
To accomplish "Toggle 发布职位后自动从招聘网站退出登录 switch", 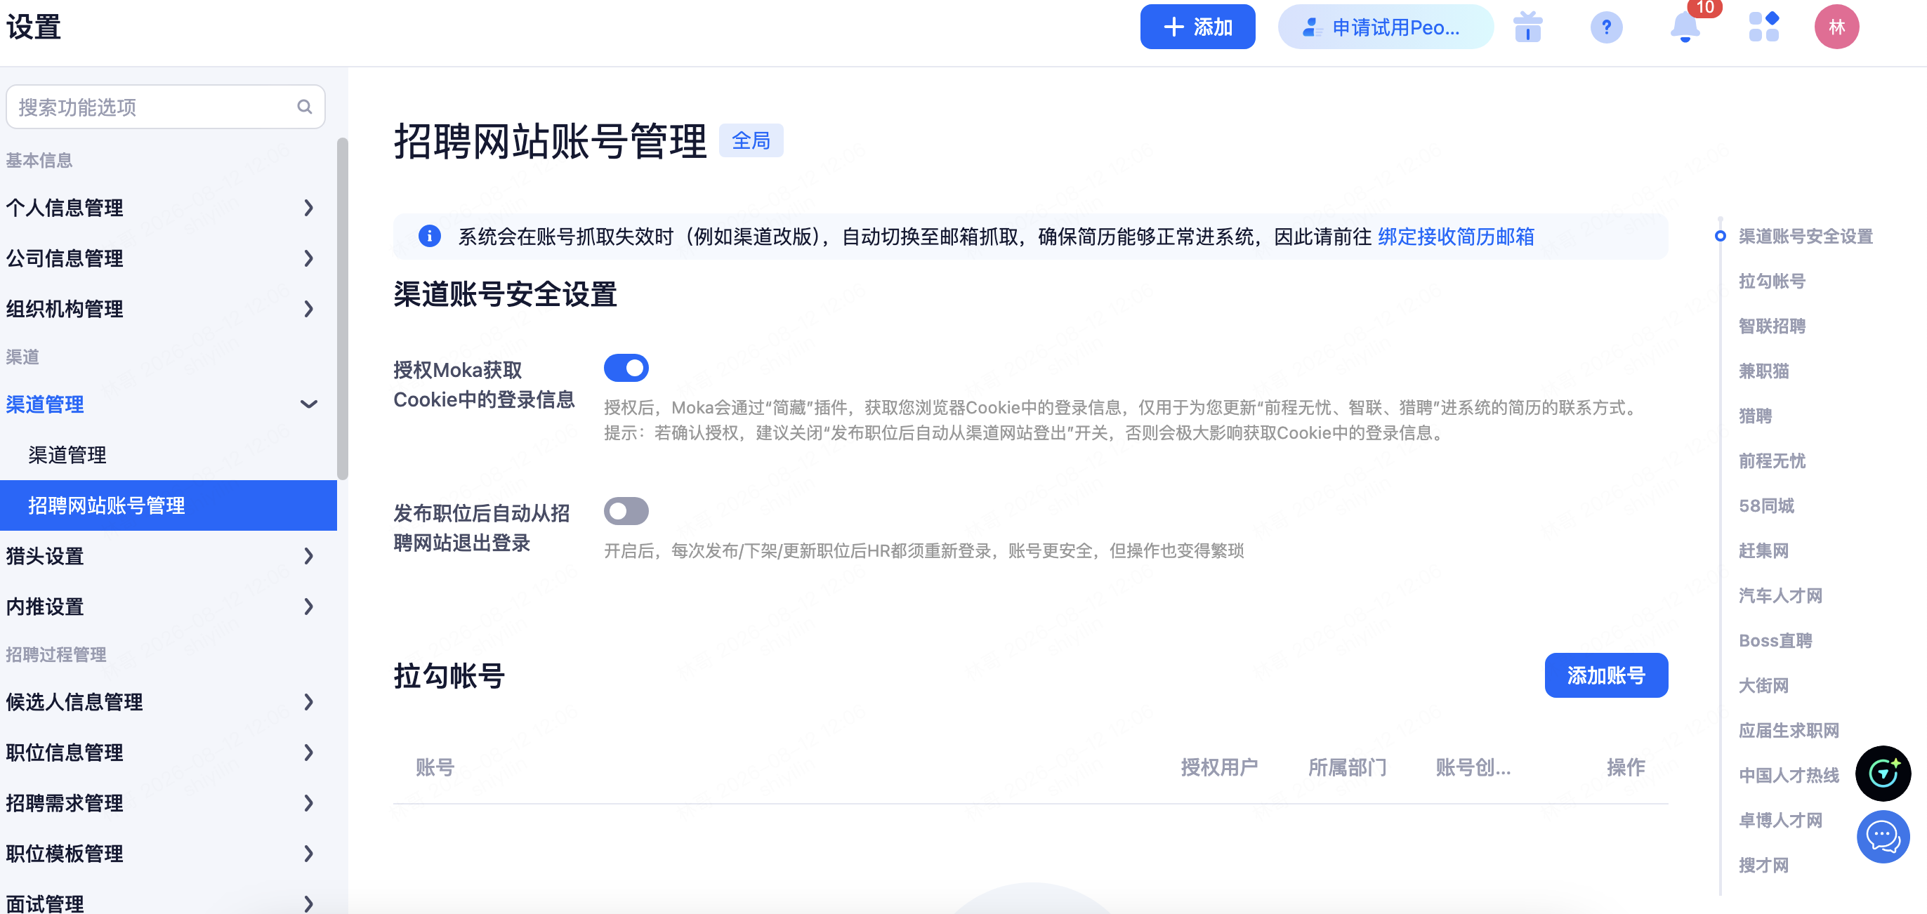I will tap(626, 512).
